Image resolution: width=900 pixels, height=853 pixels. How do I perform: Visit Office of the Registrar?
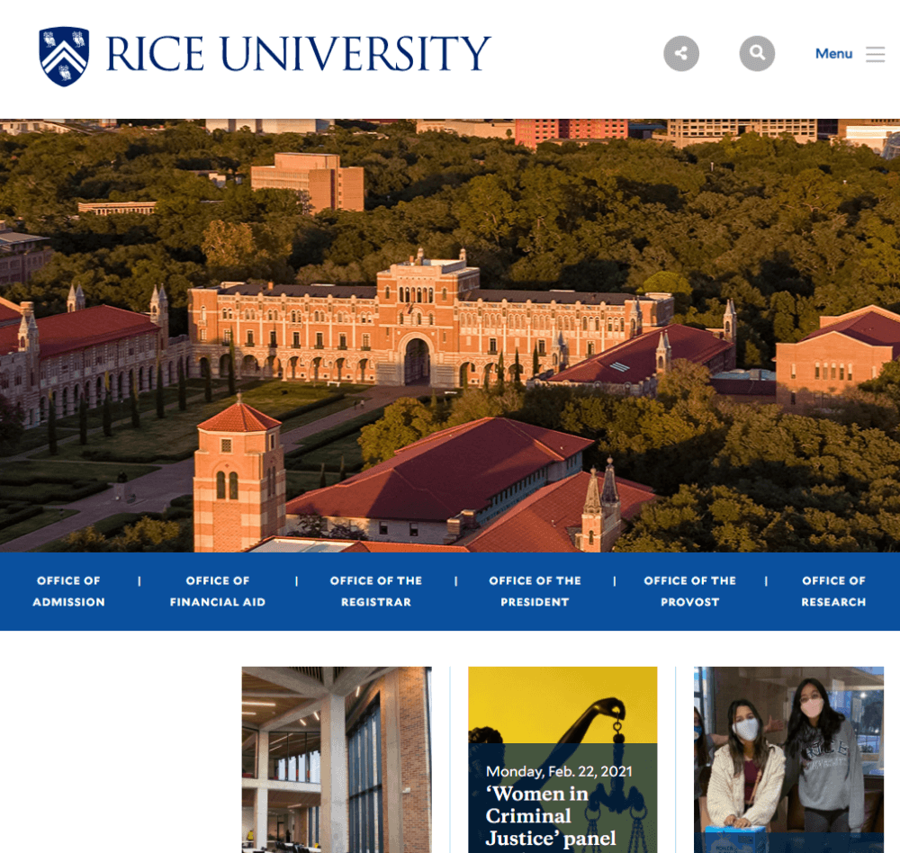(x=376, y=591)
